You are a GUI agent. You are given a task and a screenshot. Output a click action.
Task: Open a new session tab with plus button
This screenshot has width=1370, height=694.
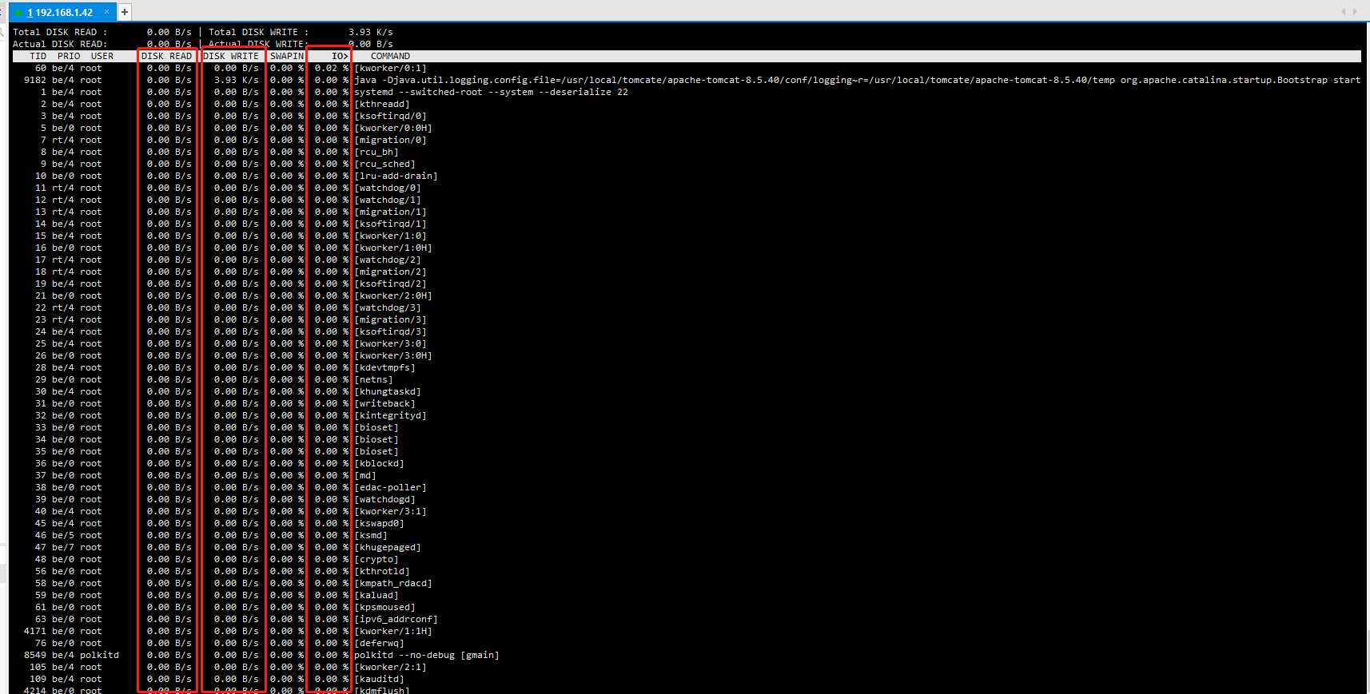[125, 12]
